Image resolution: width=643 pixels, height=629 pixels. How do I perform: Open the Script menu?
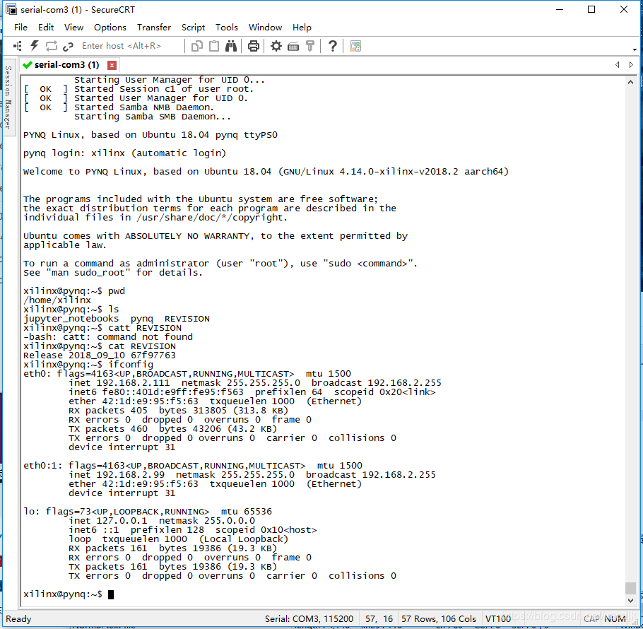193,27
